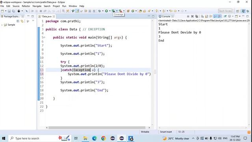Open the New Java Class dropdown arrow
Screen dimensions: 252x142
(x=136, y=11)
